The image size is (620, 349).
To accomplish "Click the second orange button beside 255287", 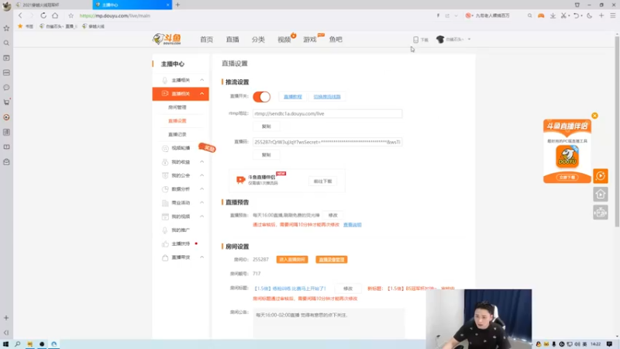I will 332,260.
